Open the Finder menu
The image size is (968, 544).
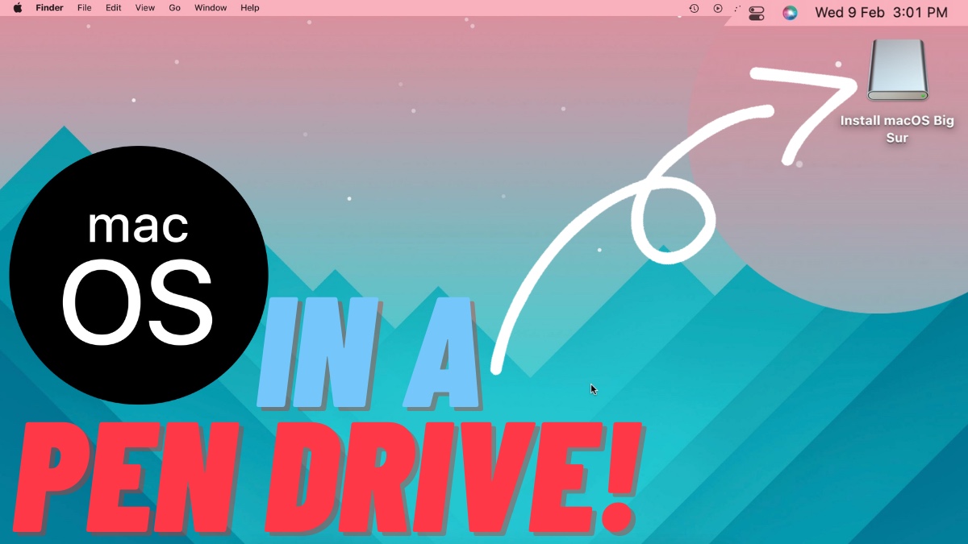[49, 7]
